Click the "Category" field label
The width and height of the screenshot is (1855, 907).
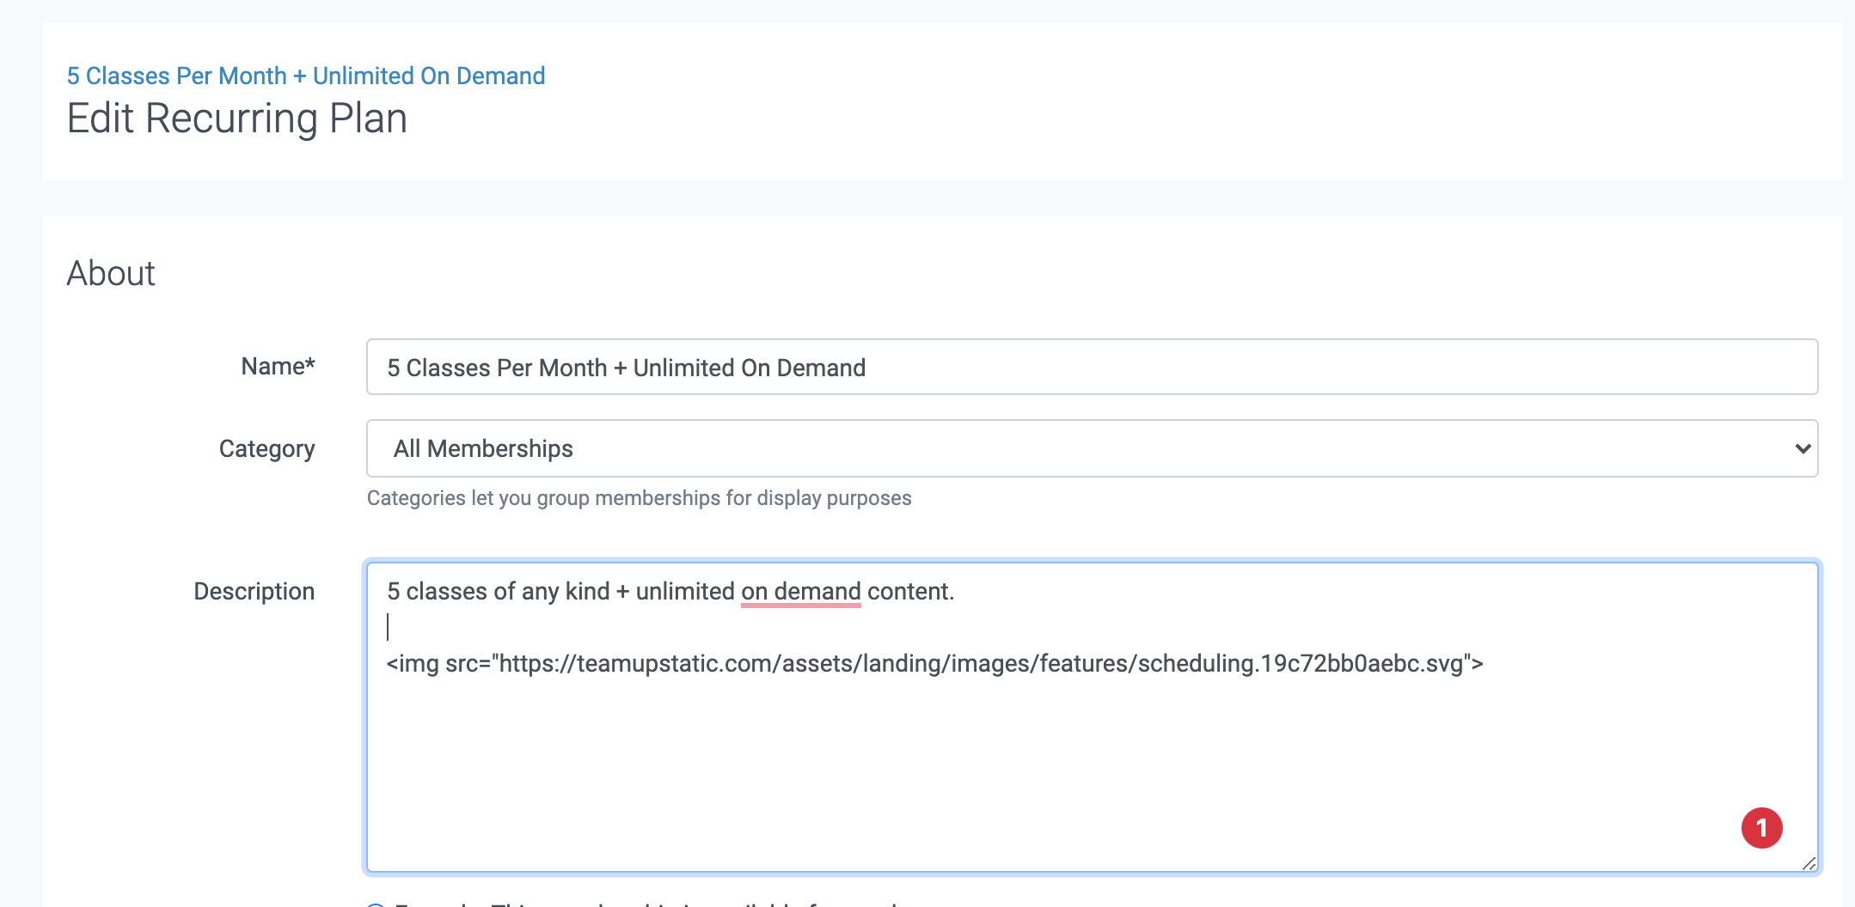pos(266,448)
